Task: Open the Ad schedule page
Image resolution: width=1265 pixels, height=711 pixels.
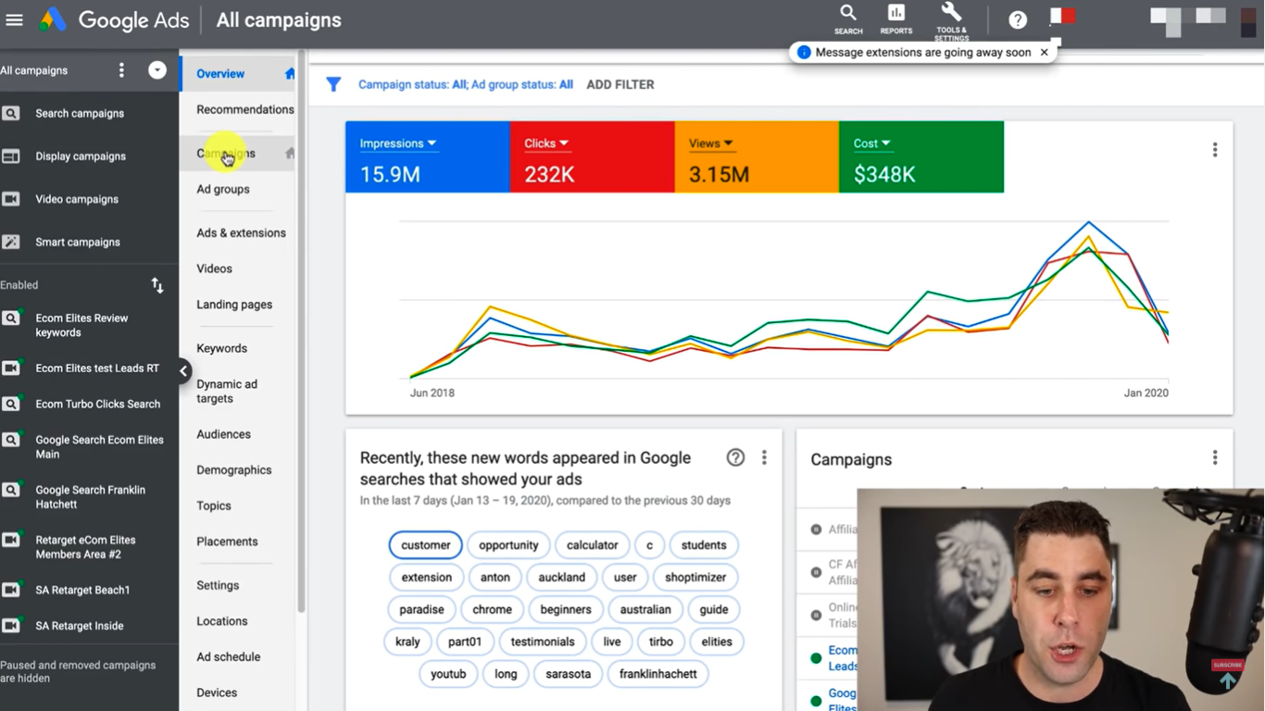Action: click(x=228, y=657)
